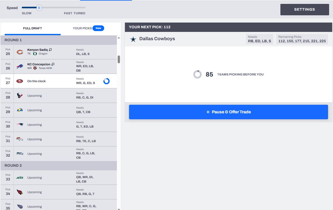
Task: Click 'On the clock' text at pick 27
Action: pos(36,81)
